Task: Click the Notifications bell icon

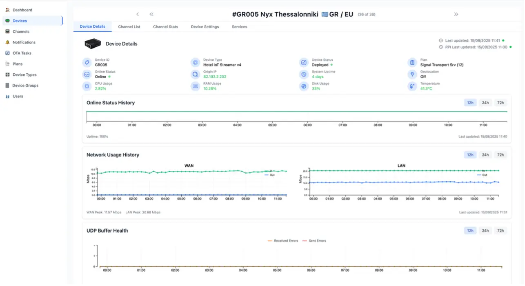Action: (7, 42)
